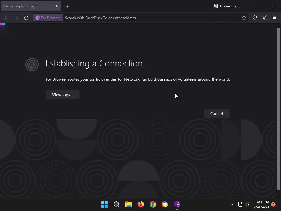The height and width of the screenshot is (211, 281).
Task: Open Firefox from the taskbar
Action: (x=141, y=204)
